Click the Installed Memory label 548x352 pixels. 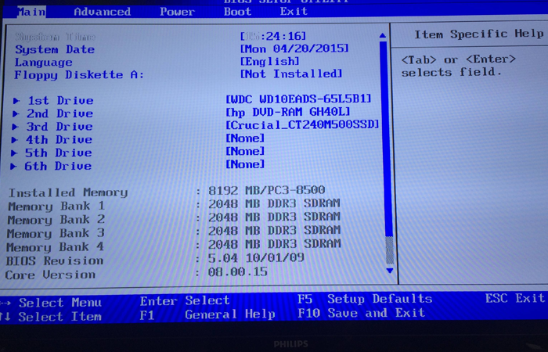[68, 192]
